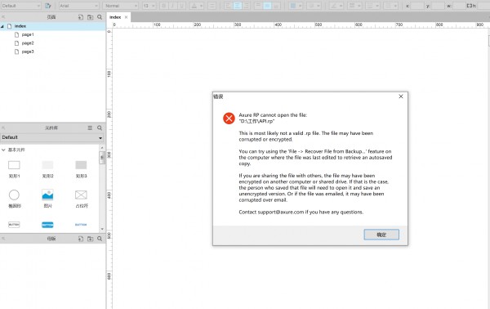
Task: Collapse the 基本元件 widget category
Action: (x=3, y=150)
